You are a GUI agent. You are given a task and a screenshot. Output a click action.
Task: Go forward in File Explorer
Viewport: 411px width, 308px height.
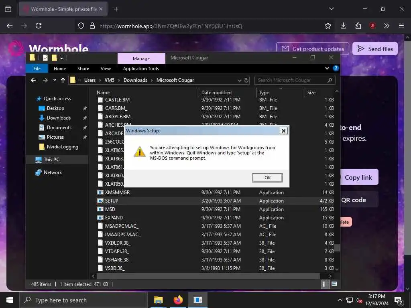[x=45, y=80]
